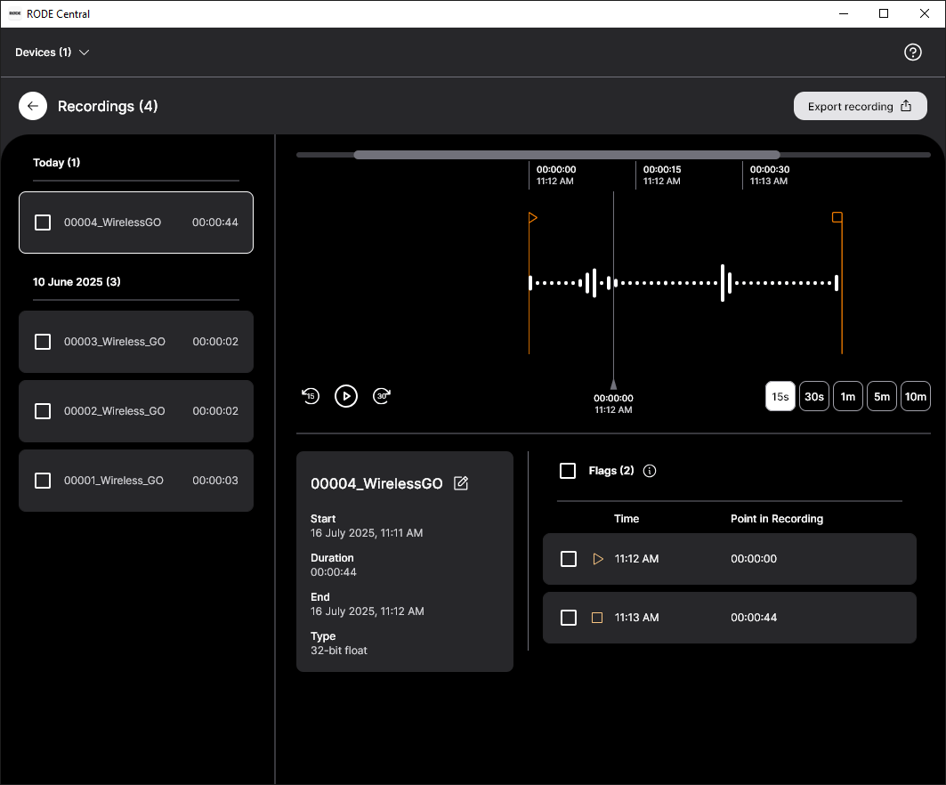Switch timeline zoom to 10m
Screen dimensions: 946x785
(x=916, y=396)
